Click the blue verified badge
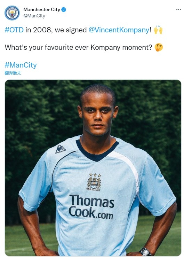 pos(64,10)
